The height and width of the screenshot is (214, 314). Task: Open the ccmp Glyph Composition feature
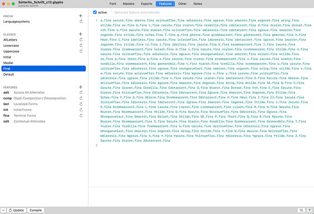(35, 99)
